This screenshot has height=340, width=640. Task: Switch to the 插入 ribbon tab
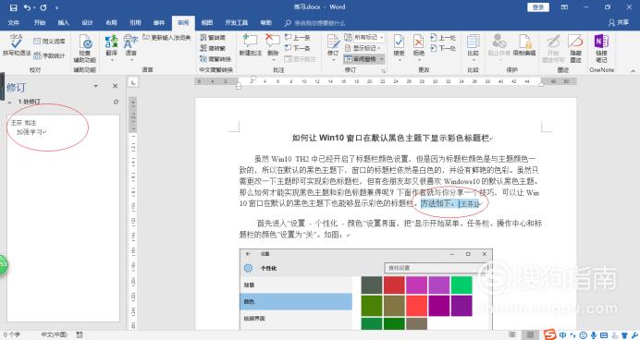(63, 23)
